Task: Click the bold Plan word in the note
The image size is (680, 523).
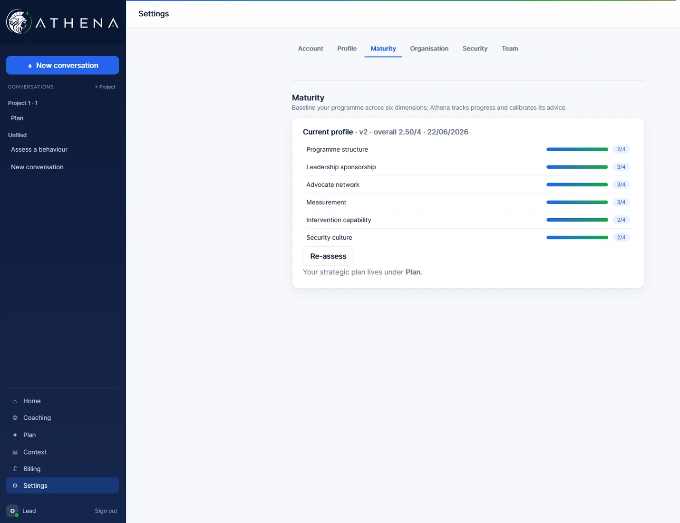Action: (x=413, y=272)
